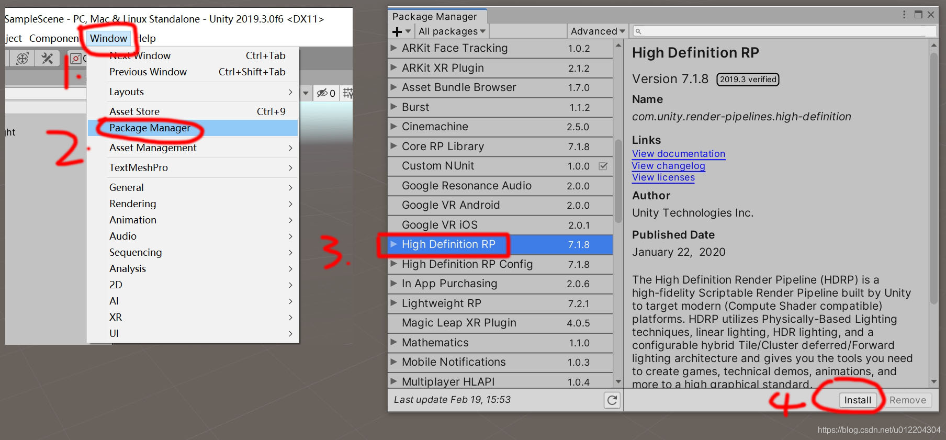Expand High Definition RP package versions

click(393, 244)
